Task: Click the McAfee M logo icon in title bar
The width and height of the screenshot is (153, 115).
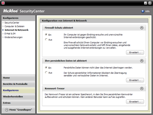Action: point(3,3)
